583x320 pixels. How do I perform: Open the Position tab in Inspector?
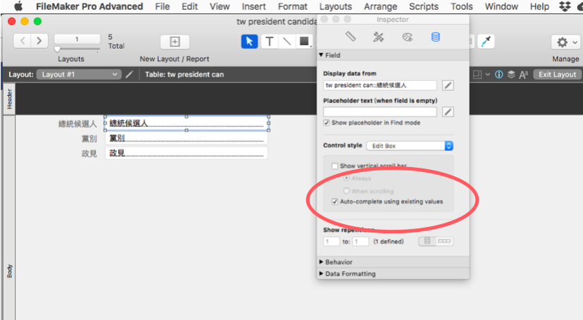coord(350,37)
